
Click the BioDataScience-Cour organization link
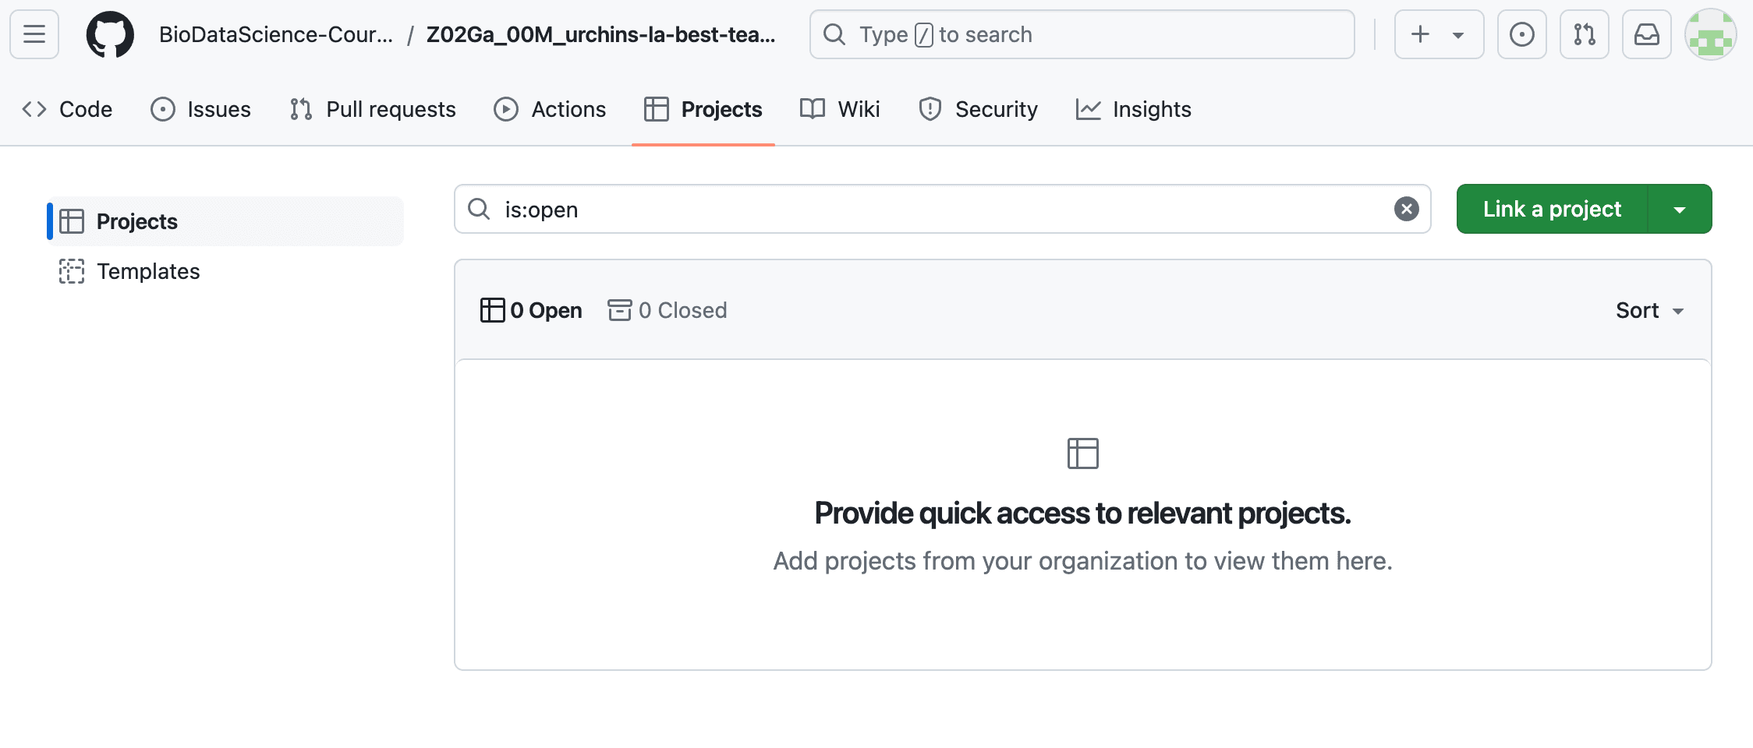coord(276,34)
